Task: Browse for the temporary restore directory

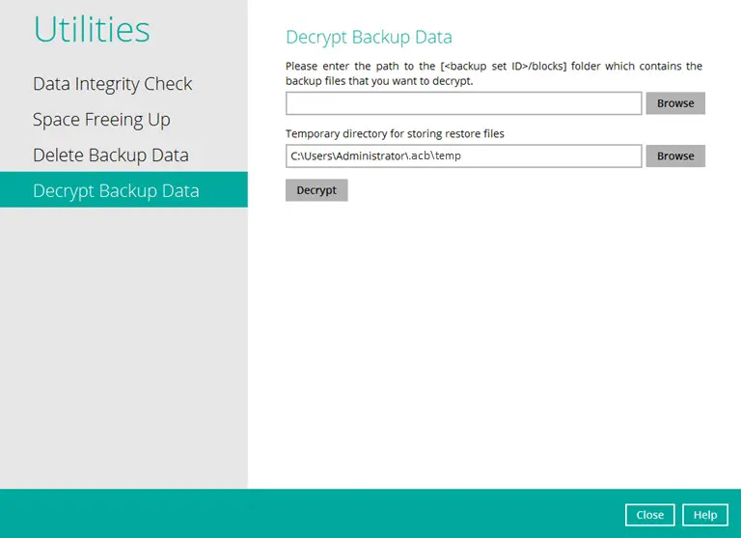Action: pos(675,156)
